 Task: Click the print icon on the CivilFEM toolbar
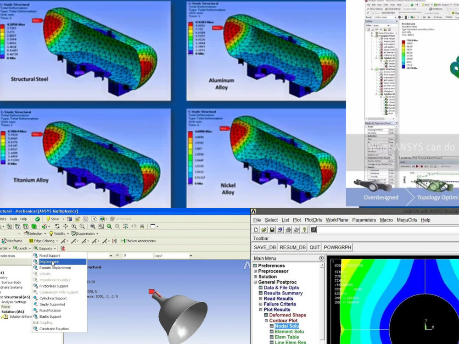[x=288, y=229]
